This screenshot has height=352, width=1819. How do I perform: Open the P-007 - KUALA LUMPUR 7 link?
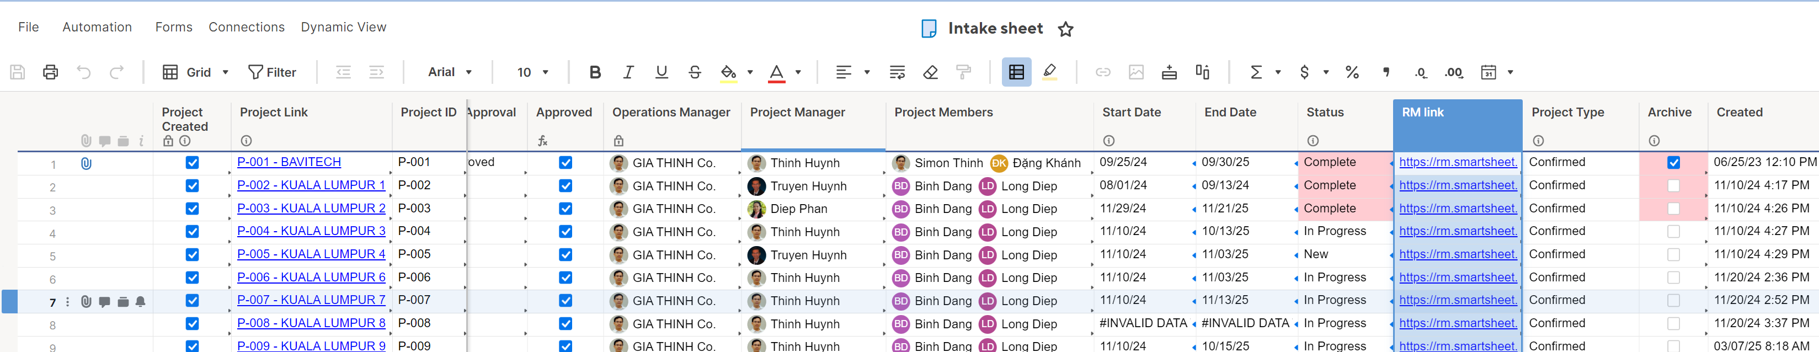[311, 300]
